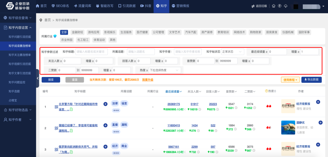Viewport: 328px width, 157px height.
Task: Click the three-dots topic icon in row 2
Action: [116, 132]
